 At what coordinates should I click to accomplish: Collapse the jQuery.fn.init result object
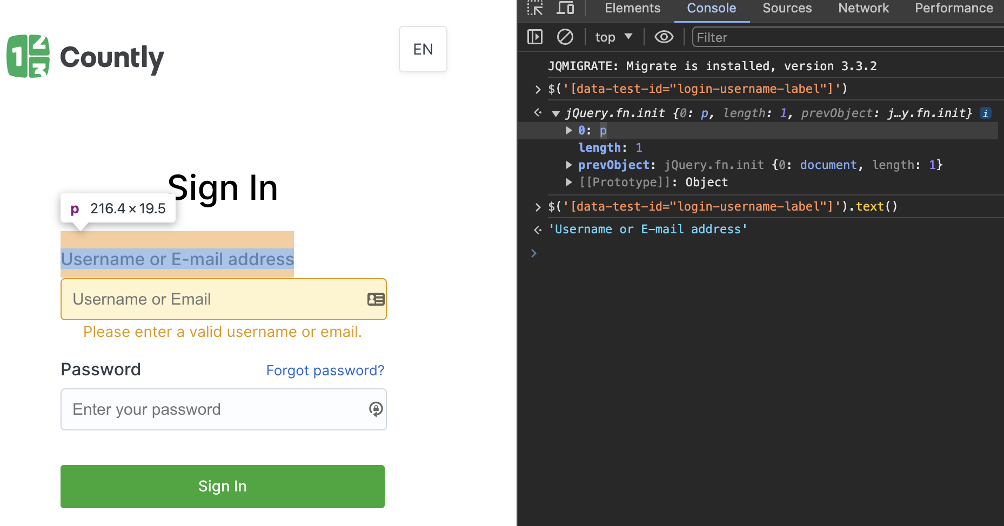[x=555, y=113]
